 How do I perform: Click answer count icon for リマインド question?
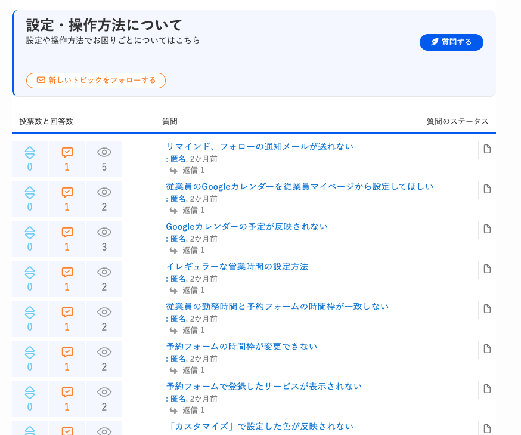point(67,152)
